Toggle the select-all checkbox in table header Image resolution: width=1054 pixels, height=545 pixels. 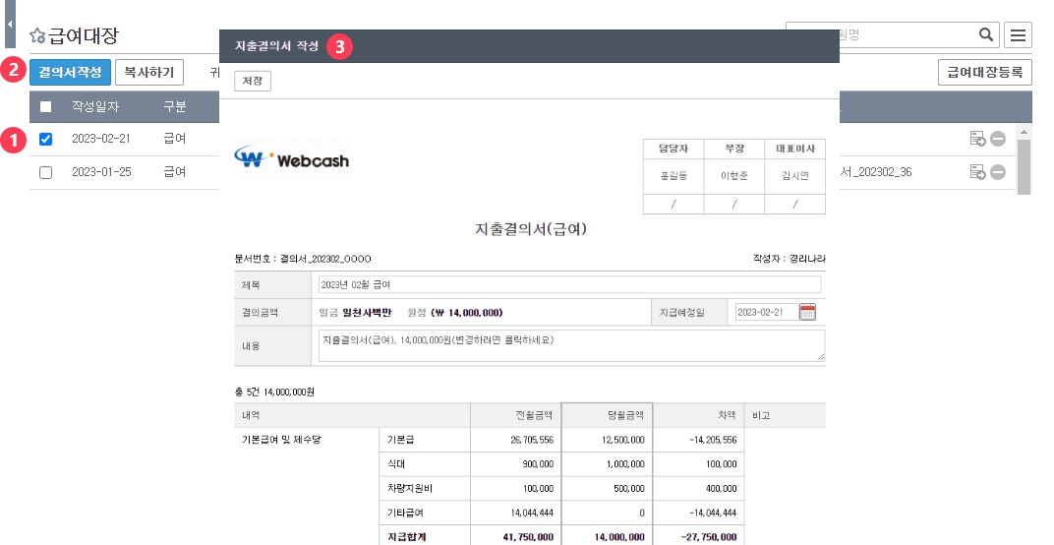[x=46, y=106]
